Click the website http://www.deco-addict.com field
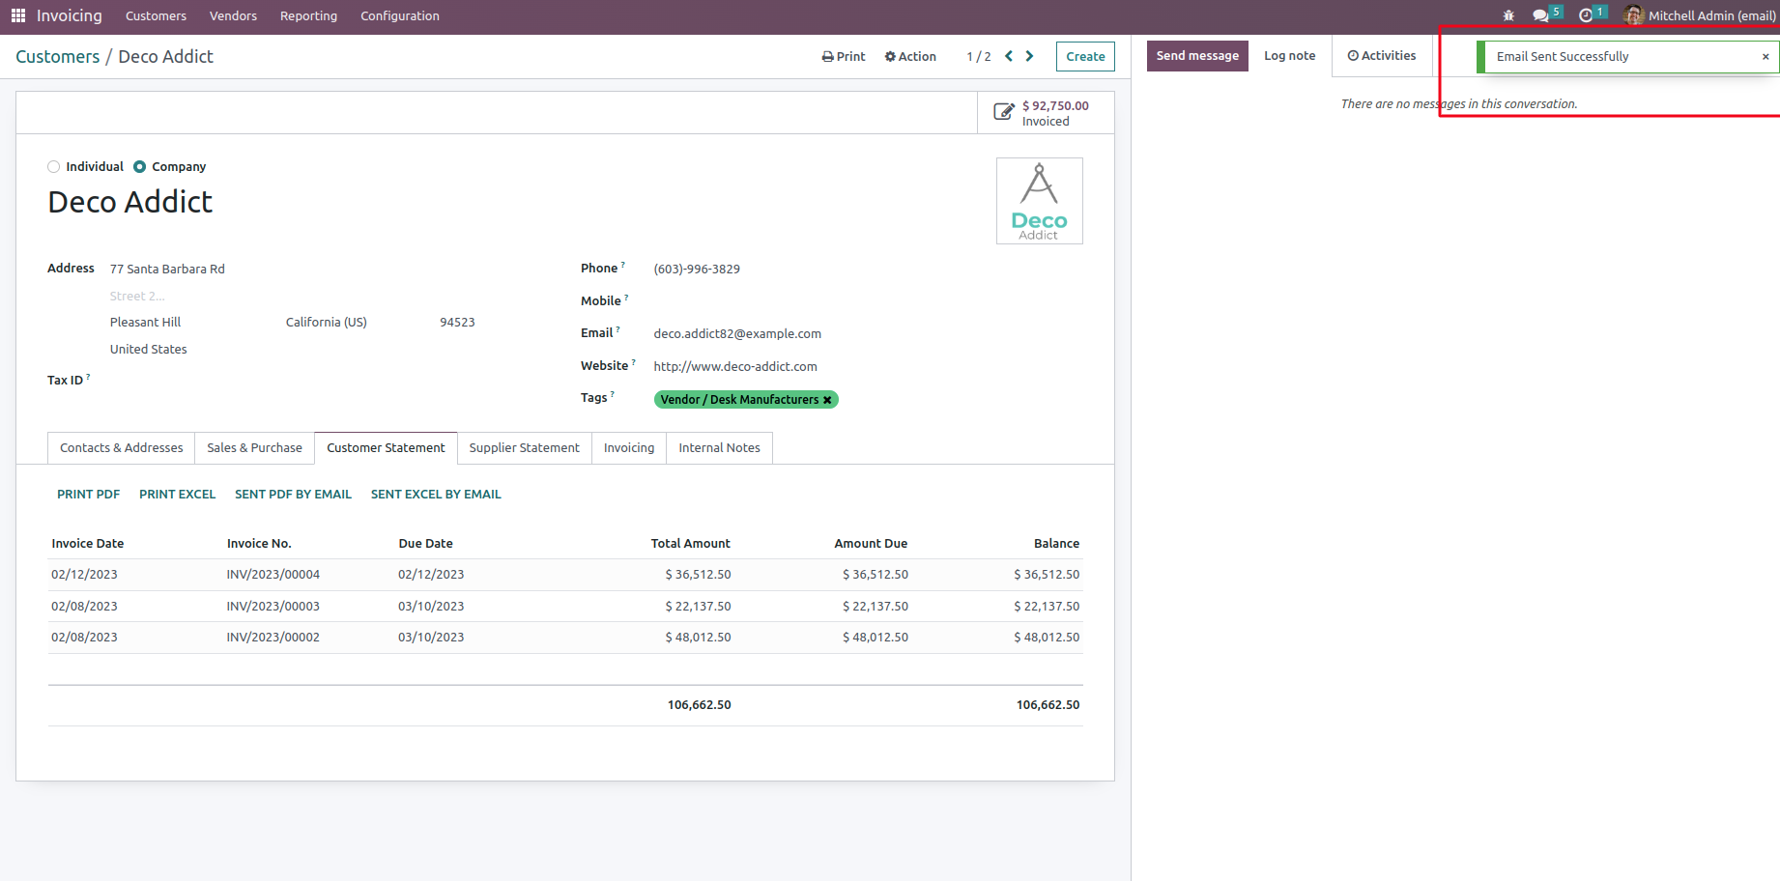Viewport: 1780px width, 881px height. point(735,367)
